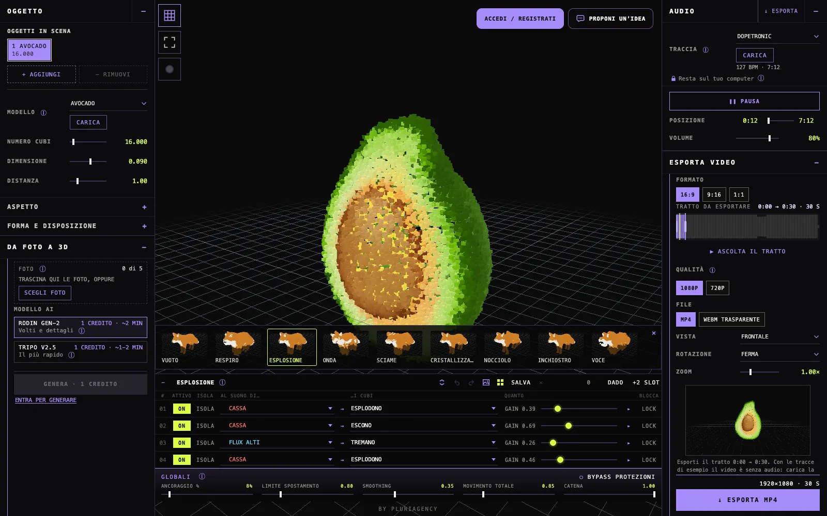
Task: Select 720P quality option
Action: coord(717,288)
